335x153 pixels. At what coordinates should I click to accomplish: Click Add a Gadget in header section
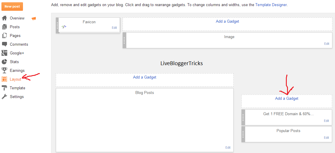227,21
